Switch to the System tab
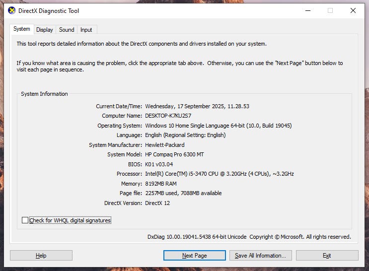 pos(22,29)
